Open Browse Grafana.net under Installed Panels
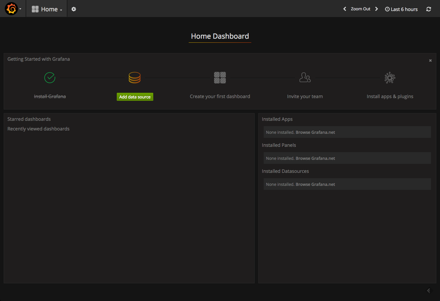Screen dimensions: 440x301 pyautogui.click(x=315, y=159)
